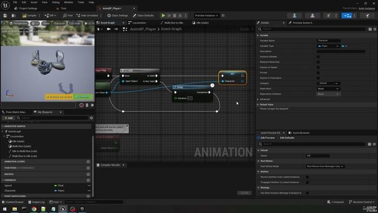The width and height of the screenshot is (378, 213).
Task: Open the Diff dropdown
Action: [50, 15]
